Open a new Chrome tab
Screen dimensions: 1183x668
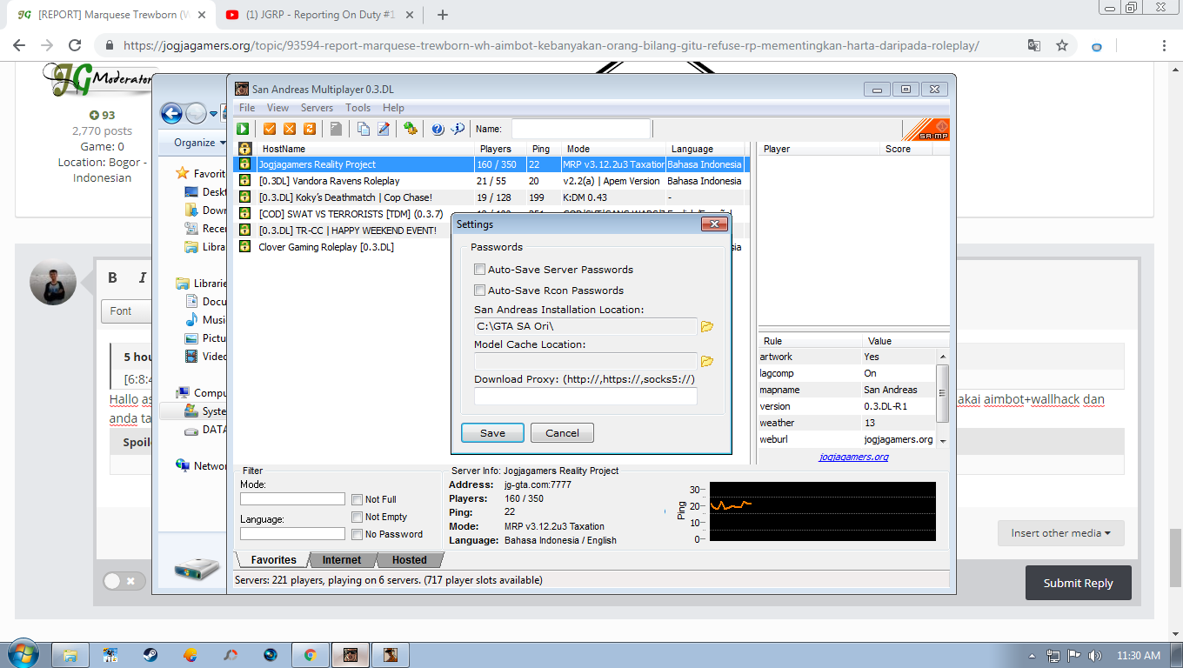coord(442,15)
